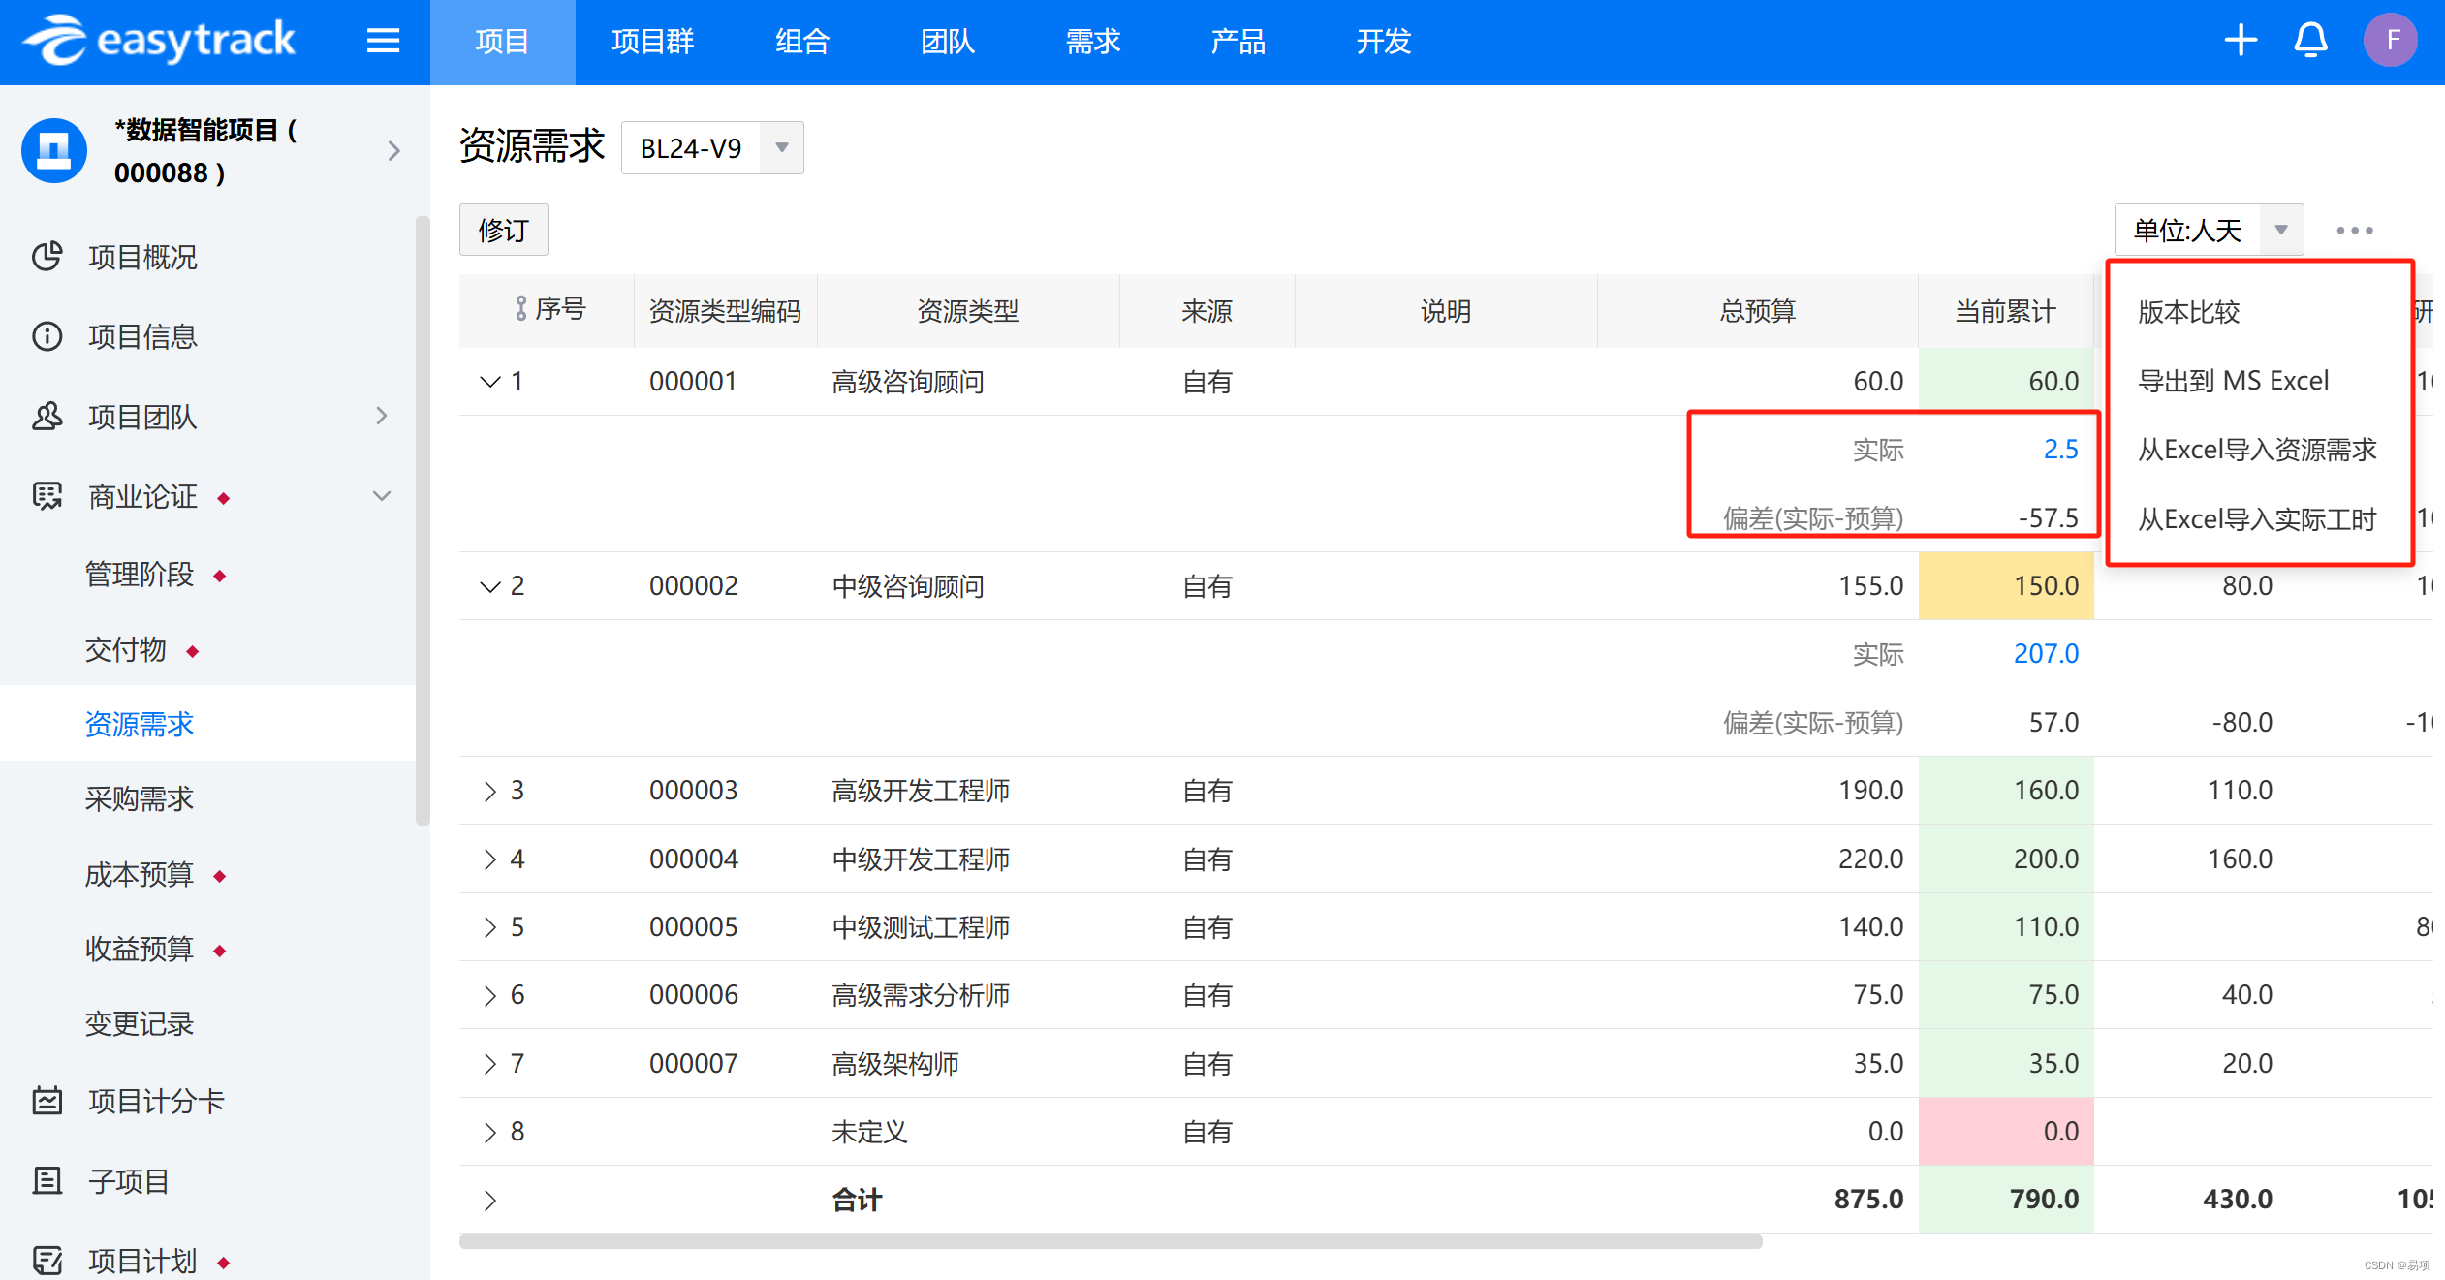Switch to the 项目 top tab
Viewport: 2445px width, 1280px height.
coord(502,42)
